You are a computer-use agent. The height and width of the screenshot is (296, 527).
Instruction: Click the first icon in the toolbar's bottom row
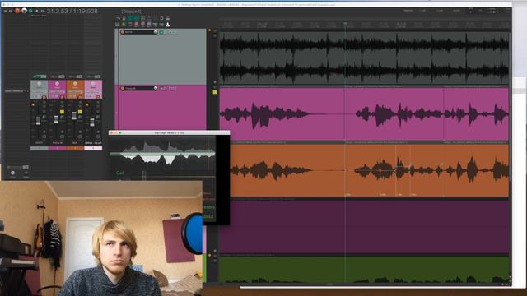(117, 25)
